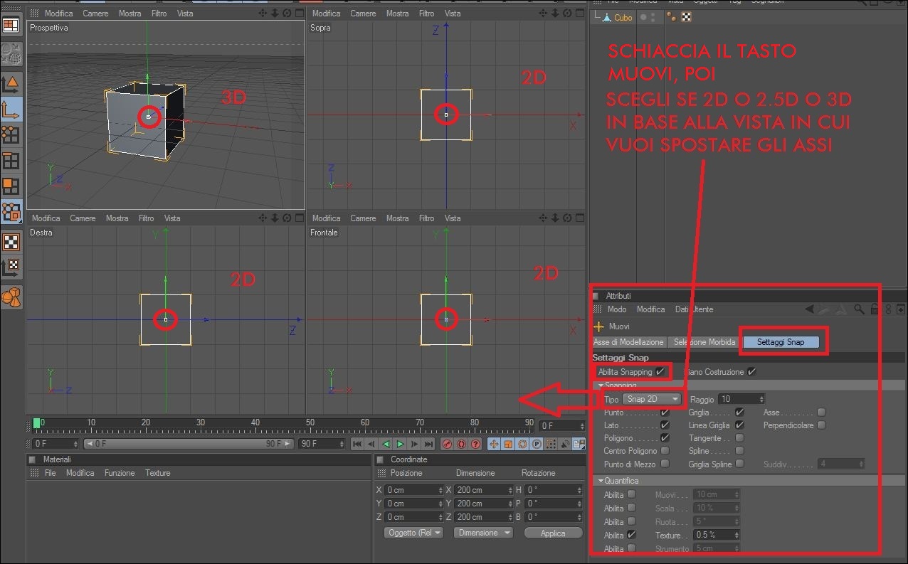Click the Dimension Y 200 cm stepper

pyautogui.click(x=510, y=504)
